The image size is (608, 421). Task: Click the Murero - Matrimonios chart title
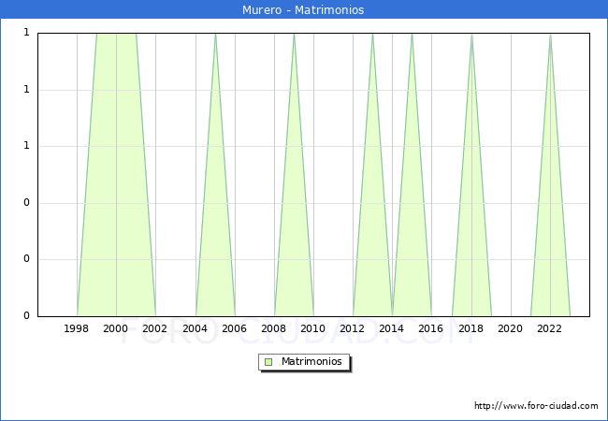tap(303, 9)
